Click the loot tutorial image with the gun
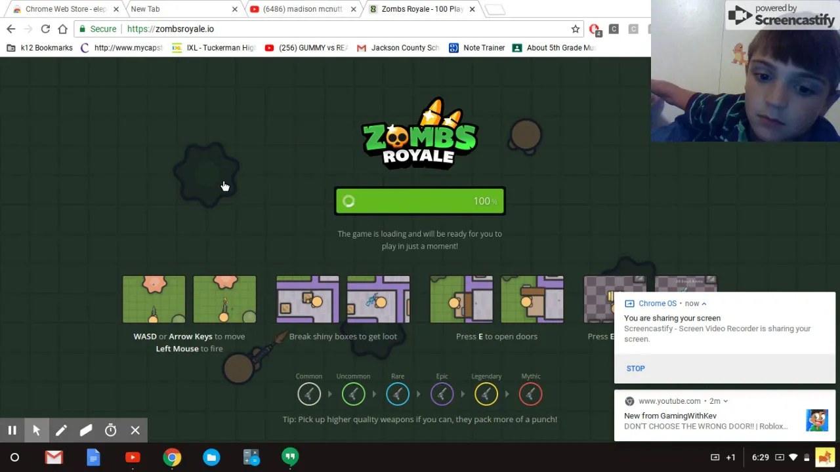840x472 pixels. (x=379, y=300)
